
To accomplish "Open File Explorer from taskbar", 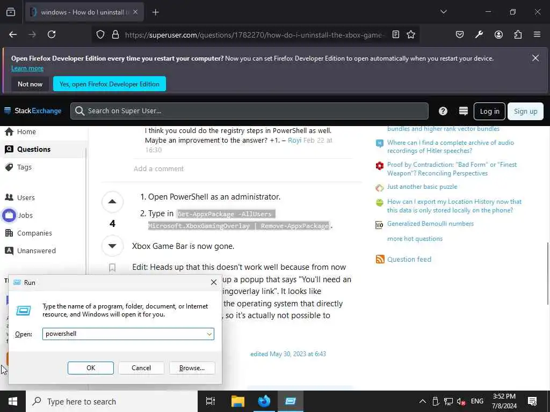I will 237,401.
